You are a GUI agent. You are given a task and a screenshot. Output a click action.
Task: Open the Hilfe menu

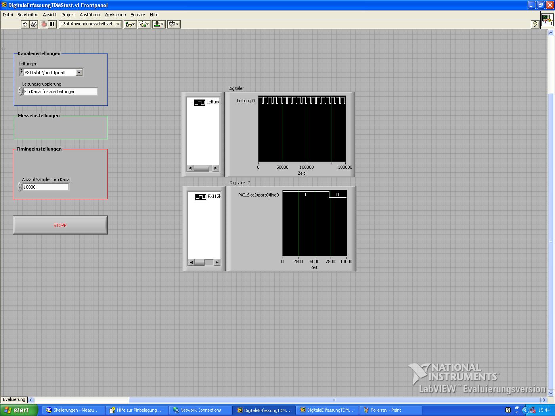coord(154,15)
